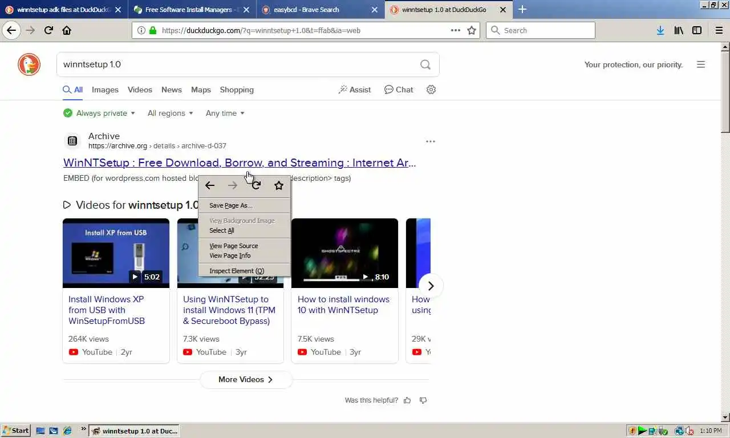Open the browser hamburger menu
This screenshot has width=730, height=438.
pos(719,30)
